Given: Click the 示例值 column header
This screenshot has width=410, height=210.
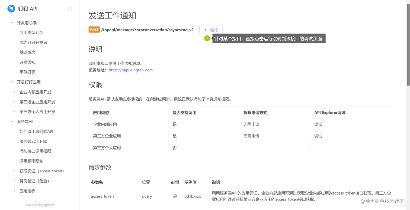Looking at the screenshot, I should (x=190, y=182).
